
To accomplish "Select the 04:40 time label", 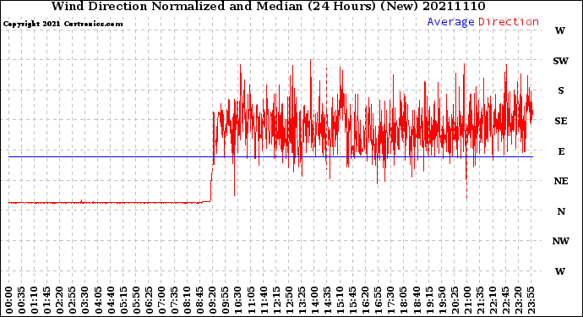I will tap(111, 300).
